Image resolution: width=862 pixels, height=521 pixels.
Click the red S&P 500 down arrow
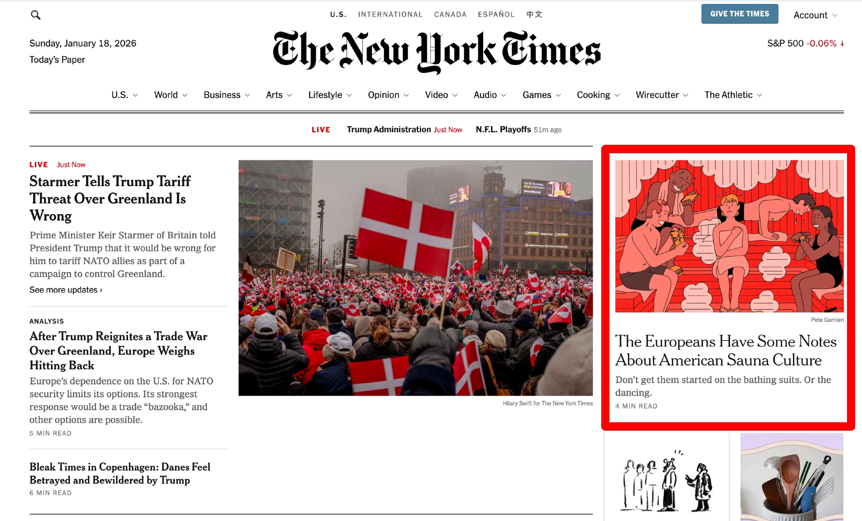pos(842,44)
